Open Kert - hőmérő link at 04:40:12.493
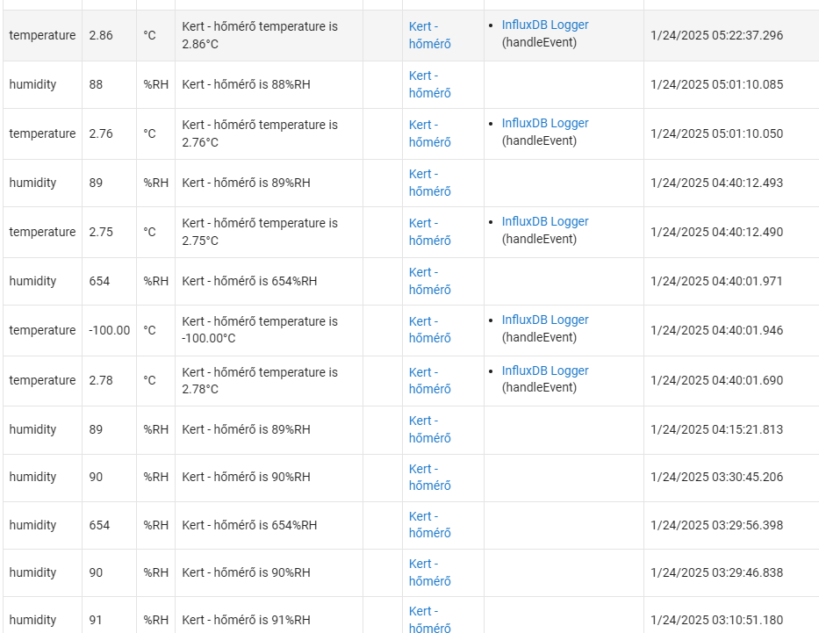Screen dimensions: 819x633 point(429,183)
